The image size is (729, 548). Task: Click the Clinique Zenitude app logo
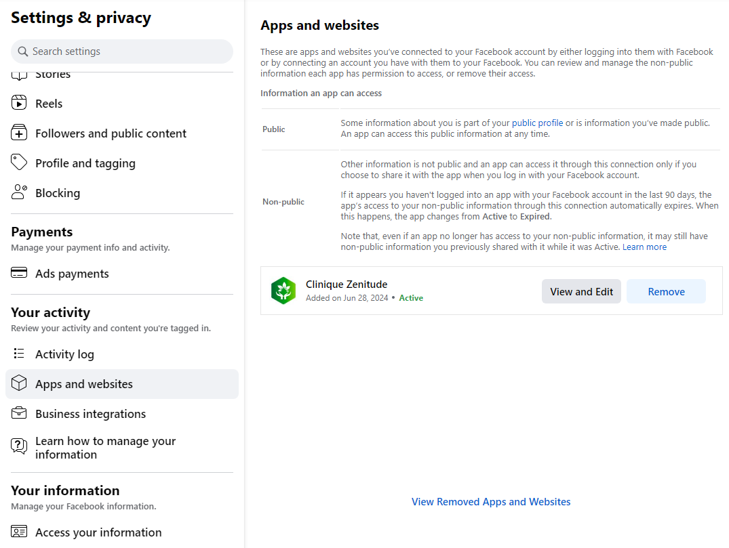[x=283, y=291]
